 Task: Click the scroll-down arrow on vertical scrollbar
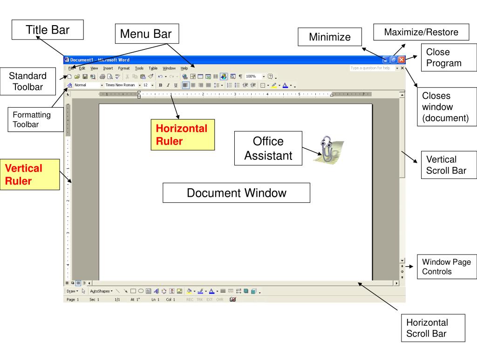(402, 261)
